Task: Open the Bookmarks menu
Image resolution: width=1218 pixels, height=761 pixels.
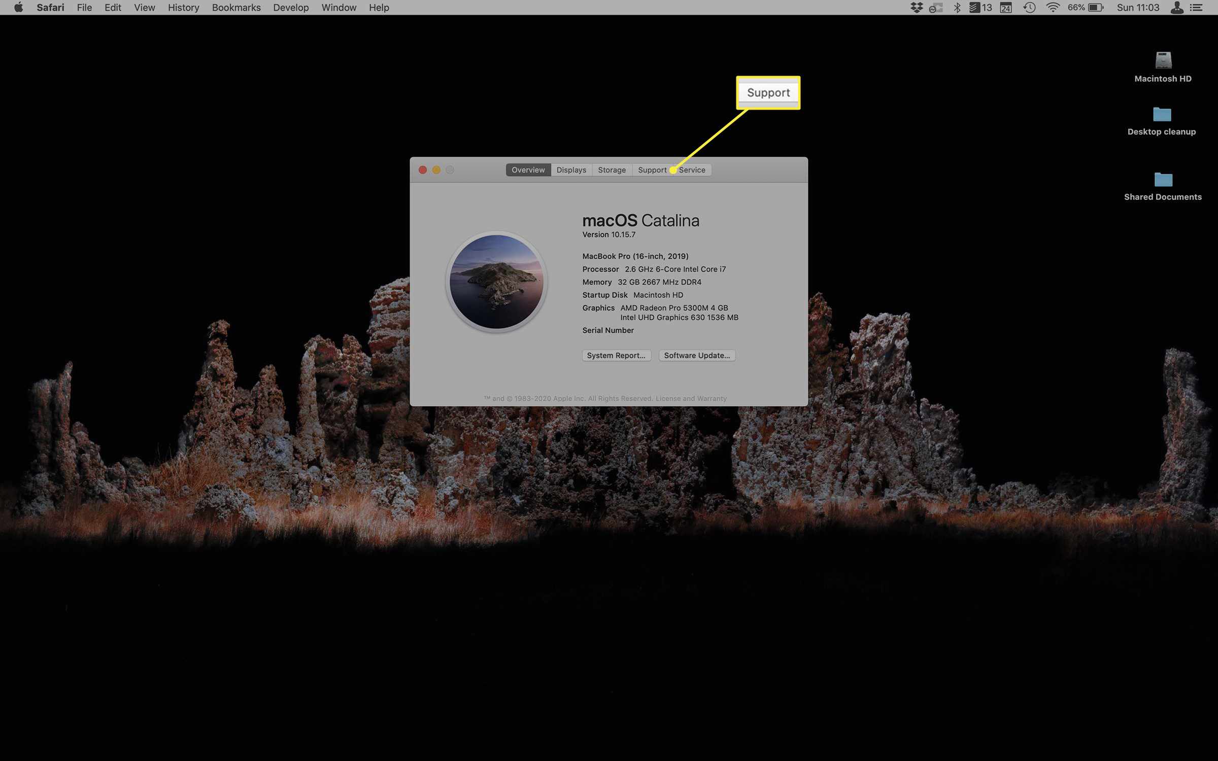Action: (x=236, y=8)
